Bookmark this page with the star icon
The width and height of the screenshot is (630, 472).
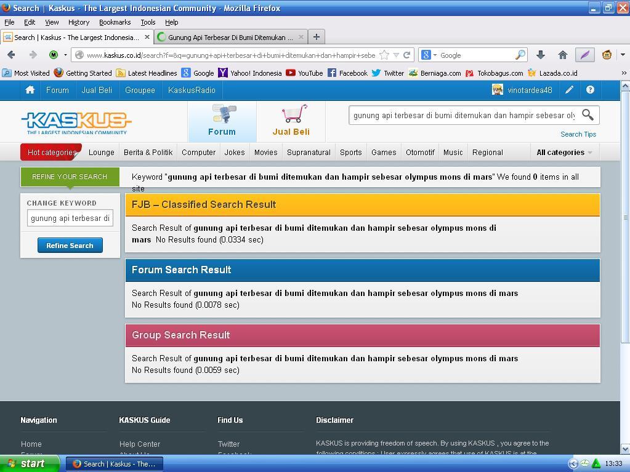pyautogui.click(x=384, y=55)
